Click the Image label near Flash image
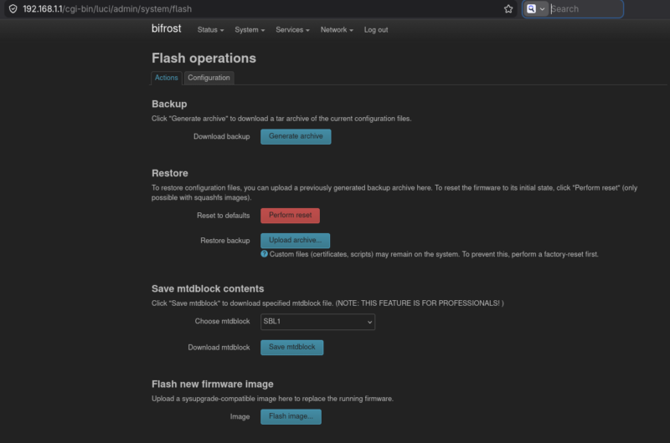 (240, 416)
